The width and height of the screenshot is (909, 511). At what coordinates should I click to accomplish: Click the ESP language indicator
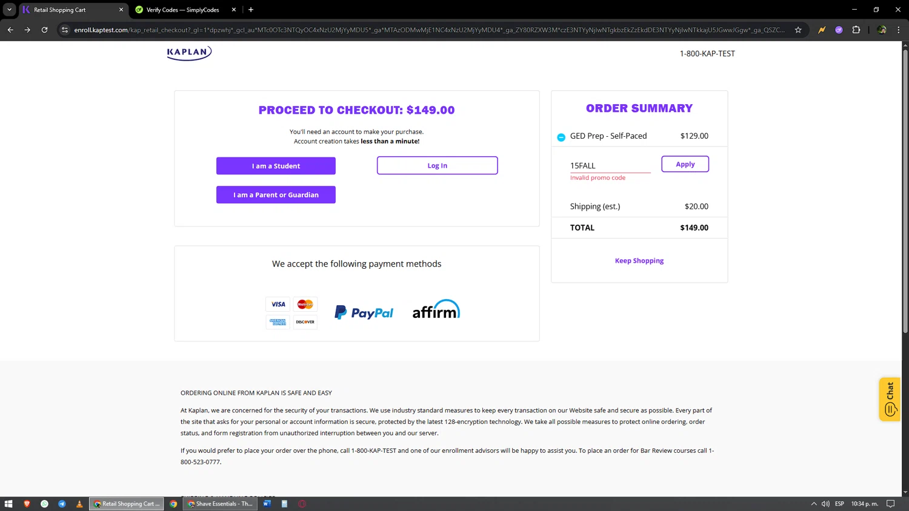839,504
